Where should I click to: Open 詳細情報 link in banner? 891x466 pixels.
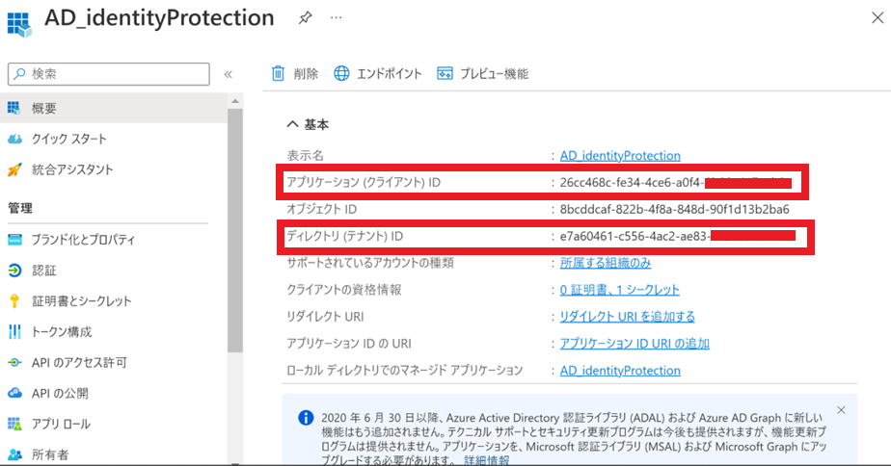[x=486, y=460]
